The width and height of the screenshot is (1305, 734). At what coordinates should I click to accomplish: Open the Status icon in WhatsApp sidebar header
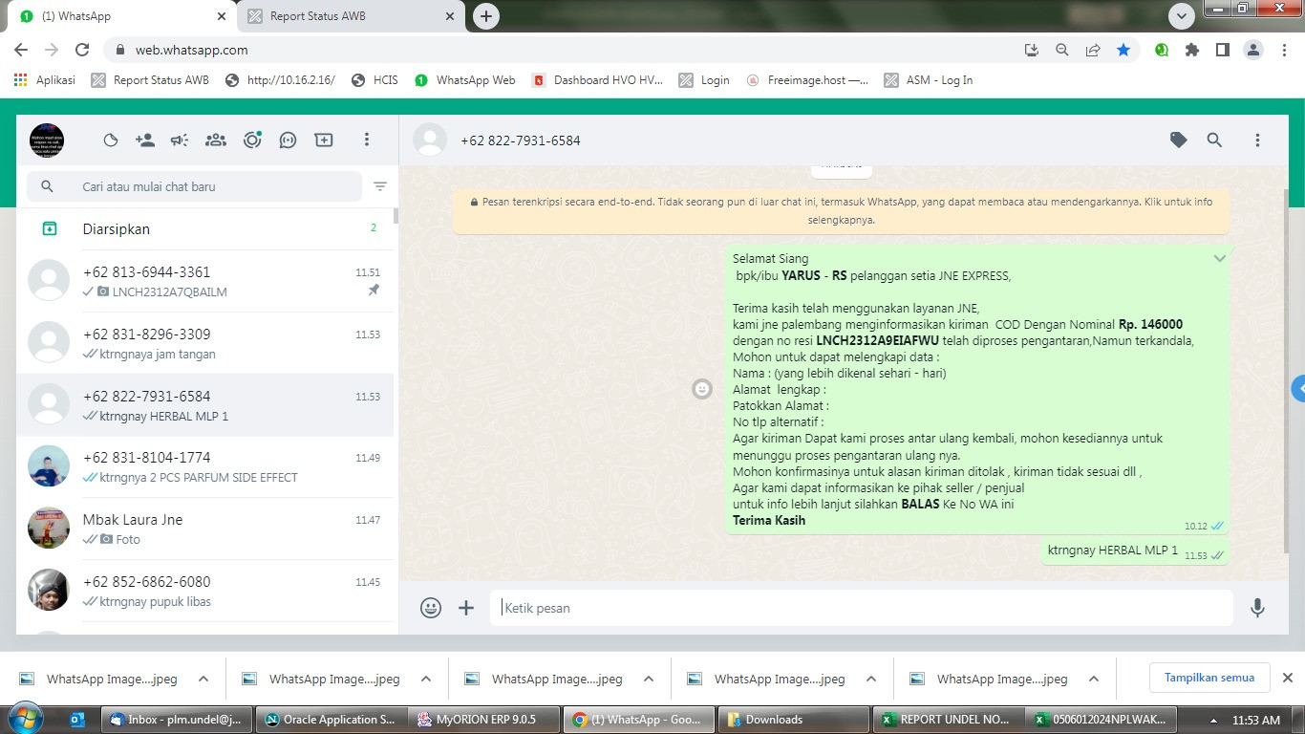pyautogui.click(x=111, y=140)
